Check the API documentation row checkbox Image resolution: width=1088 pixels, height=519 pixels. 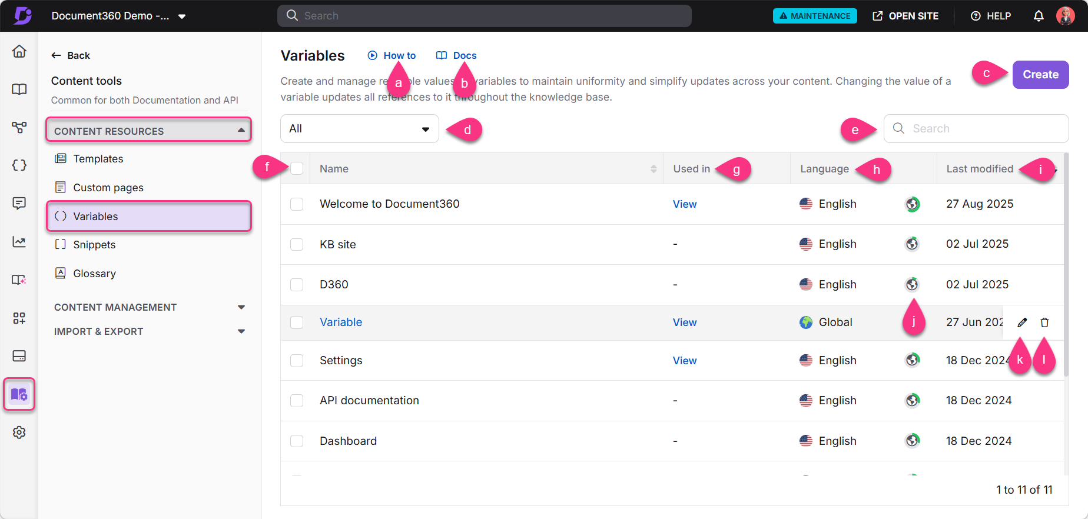[x=297, y=401]
